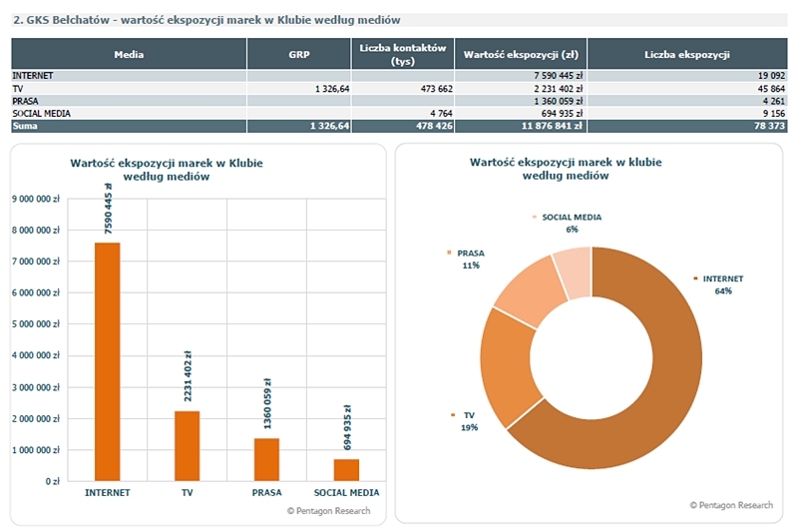Viewport: 798px width, 532px height.
Task: Click the '1 000 000 zł' y-axis label
Action: point(36,449)
